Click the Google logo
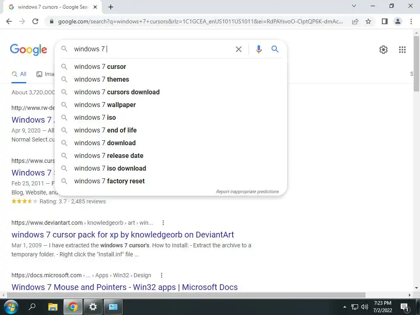 [28, 50]
